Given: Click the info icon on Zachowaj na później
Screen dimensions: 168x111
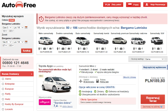Looking at the screenshot, I should [161, 107].
